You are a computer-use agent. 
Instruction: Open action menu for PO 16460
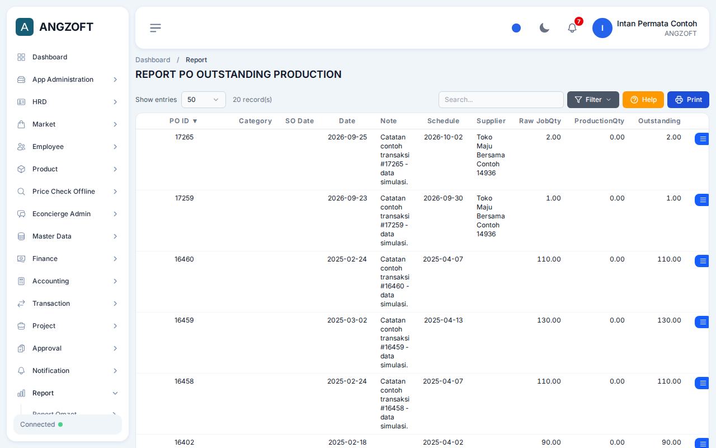click(703, 261)
